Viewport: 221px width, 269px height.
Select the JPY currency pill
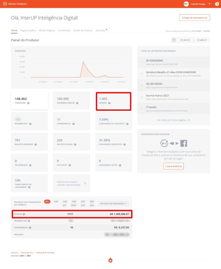pos(65,205)
